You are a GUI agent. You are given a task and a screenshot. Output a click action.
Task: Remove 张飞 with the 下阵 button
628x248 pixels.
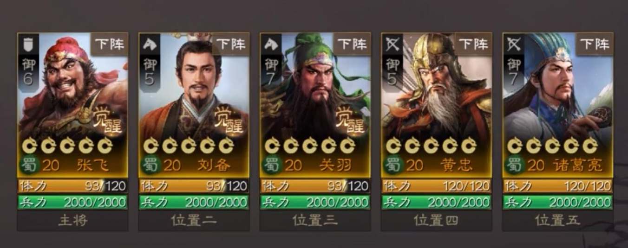coord(109,44)
